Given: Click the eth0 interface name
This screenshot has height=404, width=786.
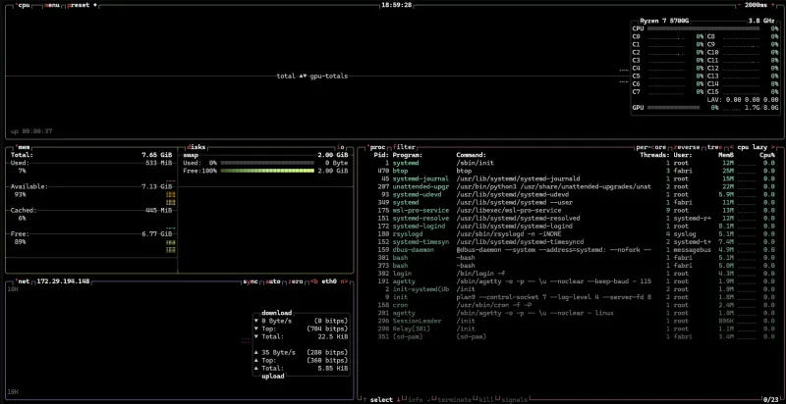Looking at the screenshot, I should (x=329, y=281).
